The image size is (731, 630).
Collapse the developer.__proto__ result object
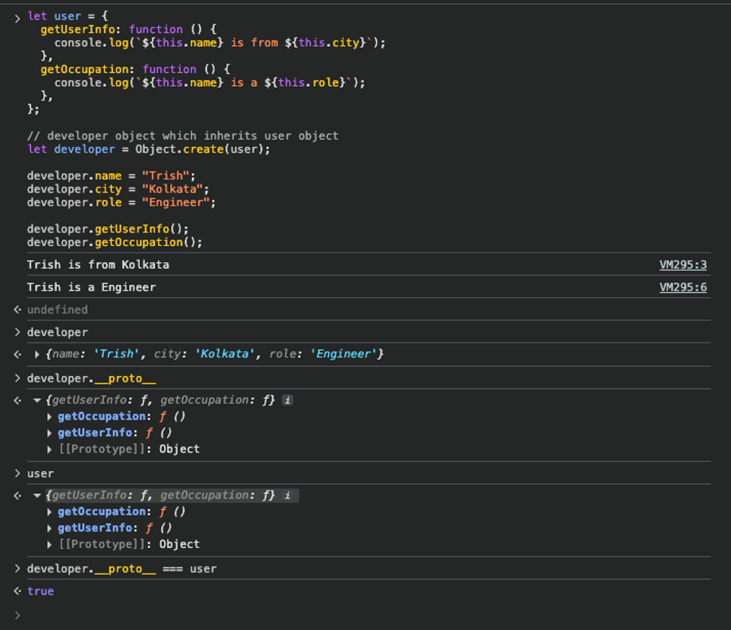pos(37,400)
